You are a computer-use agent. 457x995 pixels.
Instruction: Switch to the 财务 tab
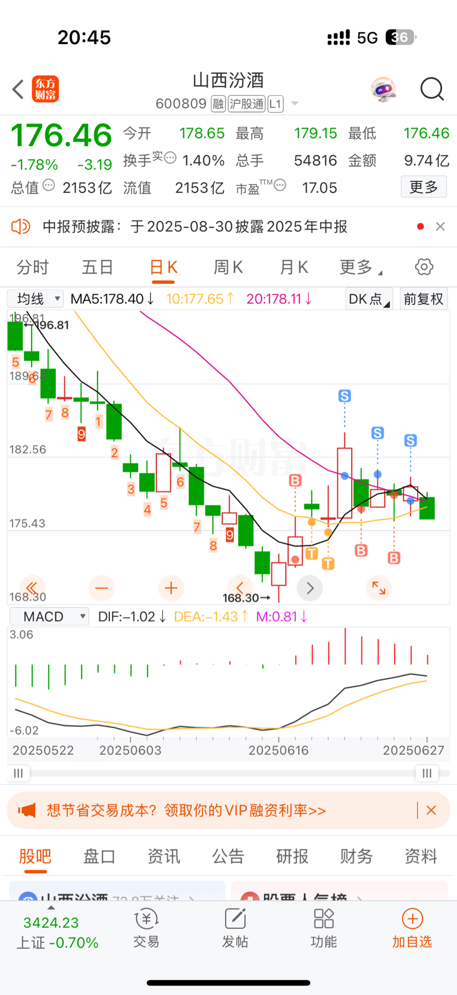coord(356,856)
